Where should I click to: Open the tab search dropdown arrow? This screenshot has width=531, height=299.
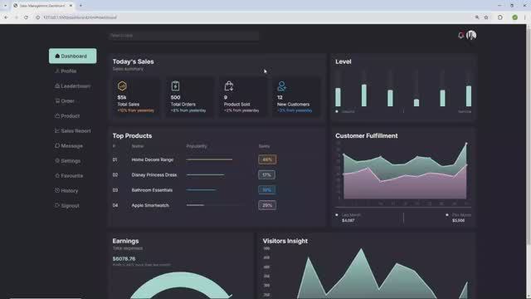pos(5,6)
